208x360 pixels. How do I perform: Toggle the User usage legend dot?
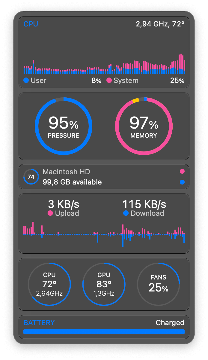click(x=26, y=81)
